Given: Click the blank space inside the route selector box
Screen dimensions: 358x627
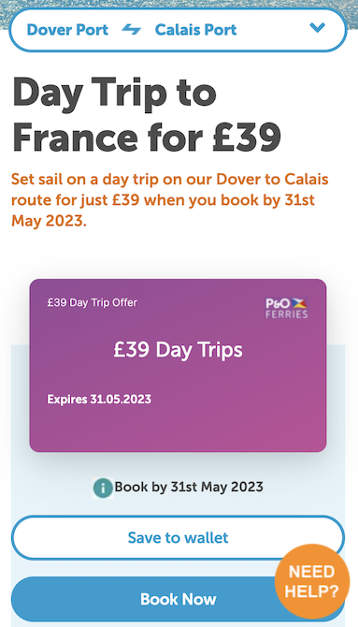Looking at the screenshot, I should (274, 30).
